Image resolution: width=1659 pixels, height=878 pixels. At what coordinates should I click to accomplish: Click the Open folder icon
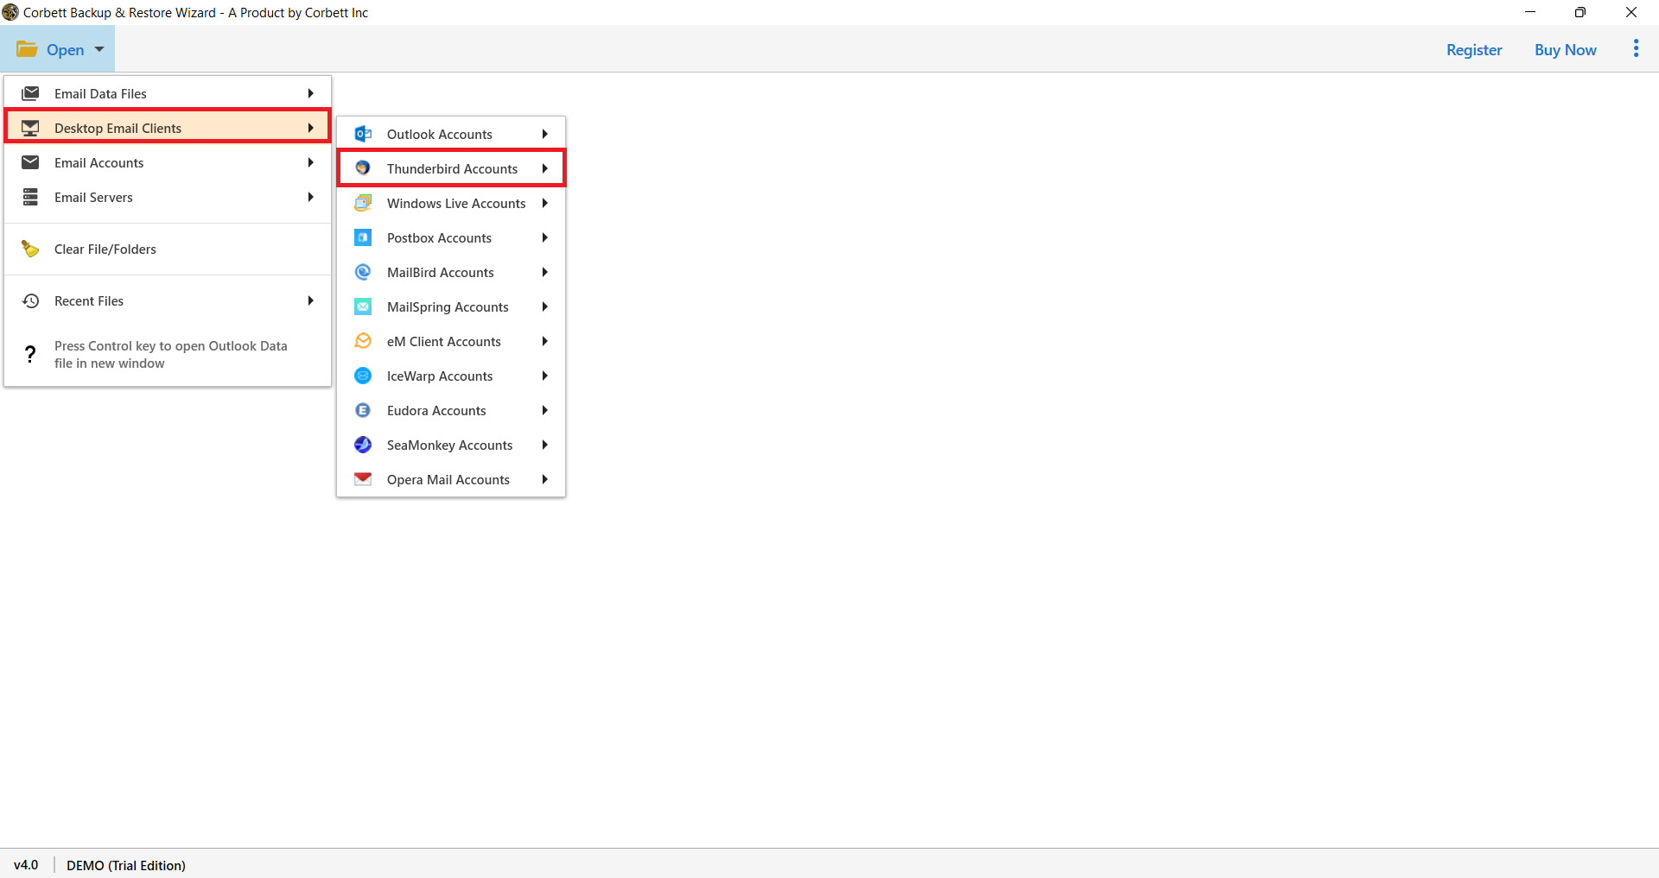pos(27,49)
